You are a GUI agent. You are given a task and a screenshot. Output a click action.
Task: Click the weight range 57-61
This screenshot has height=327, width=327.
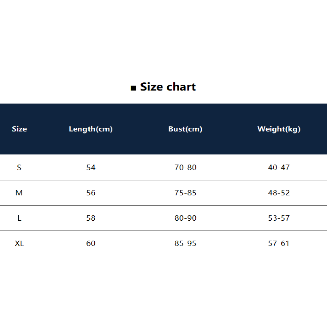(x=279, y=244)
